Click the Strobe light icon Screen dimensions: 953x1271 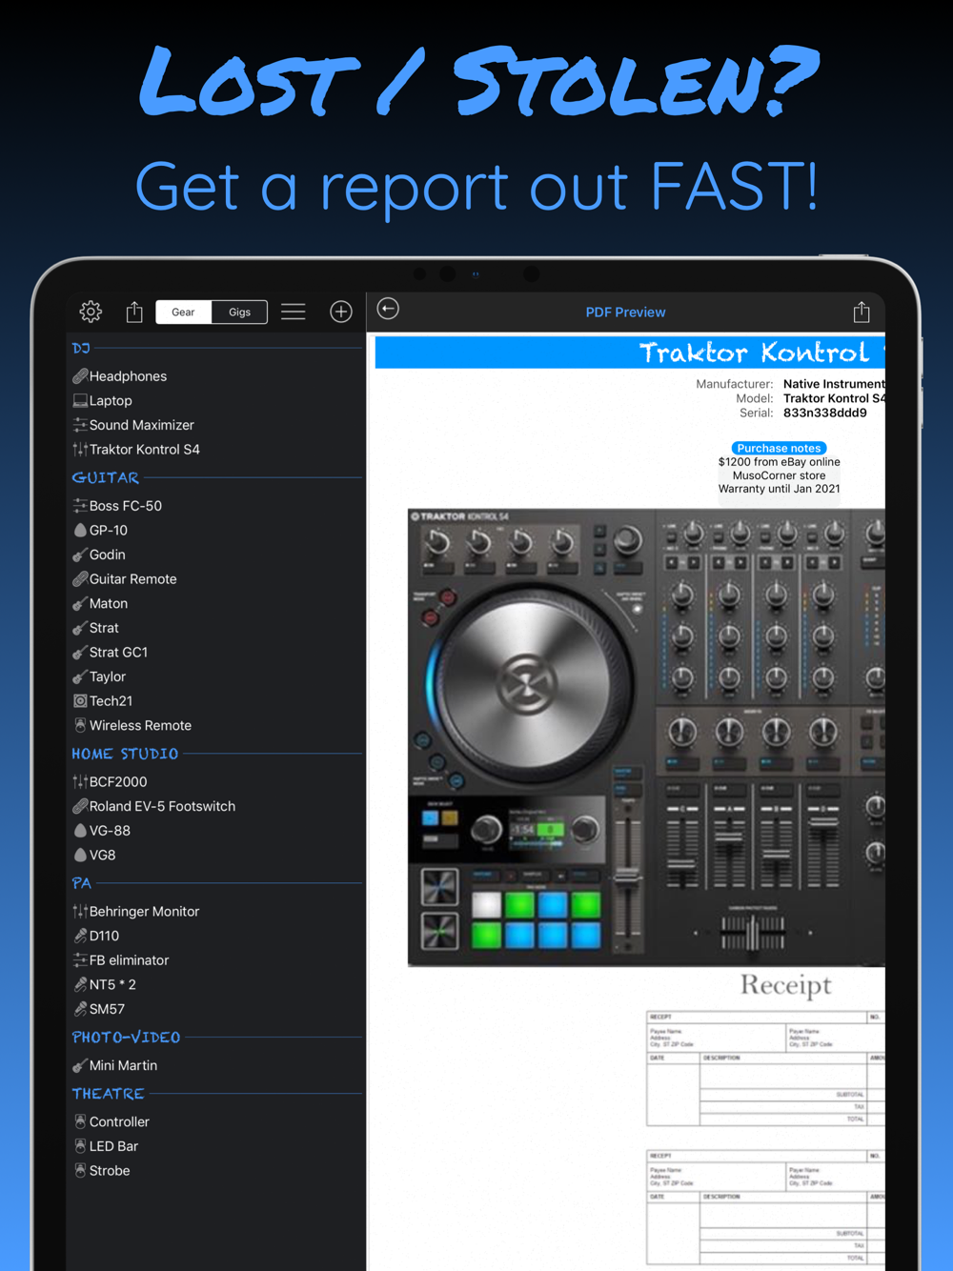pos(80,1171)
